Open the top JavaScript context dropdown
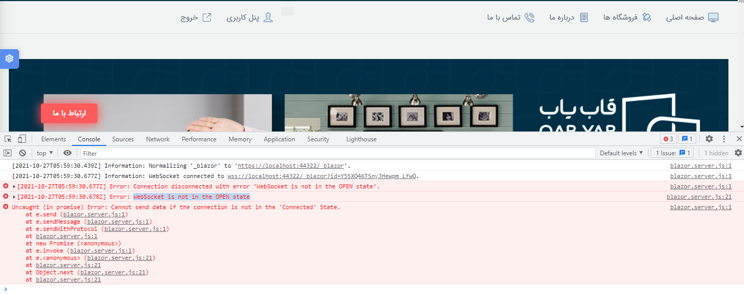Screen dimensions: 744x294 pos(45,153)
